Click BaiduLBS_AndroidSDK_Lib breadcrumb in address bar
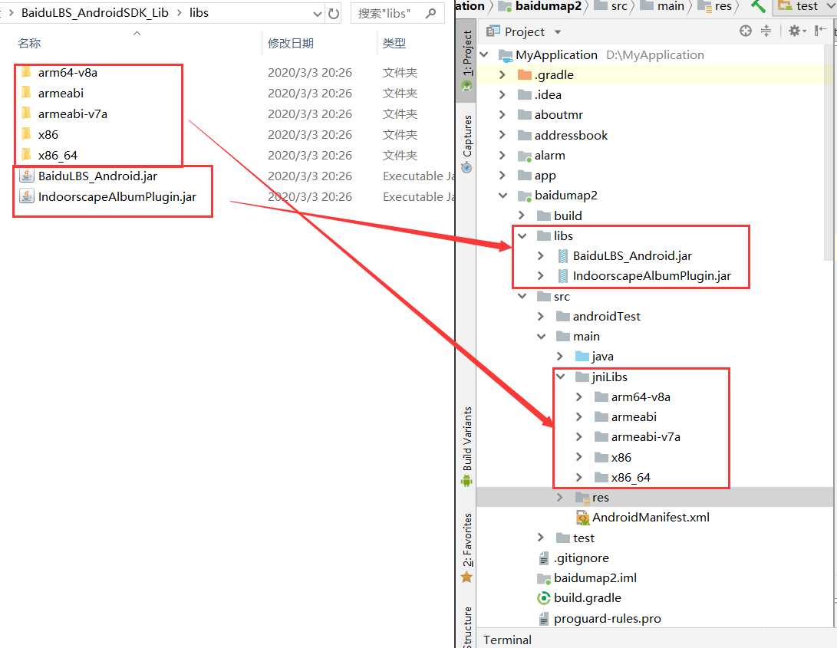Image resolution: width=837 pixels, height=648 pixels. [x=94, y=13]
